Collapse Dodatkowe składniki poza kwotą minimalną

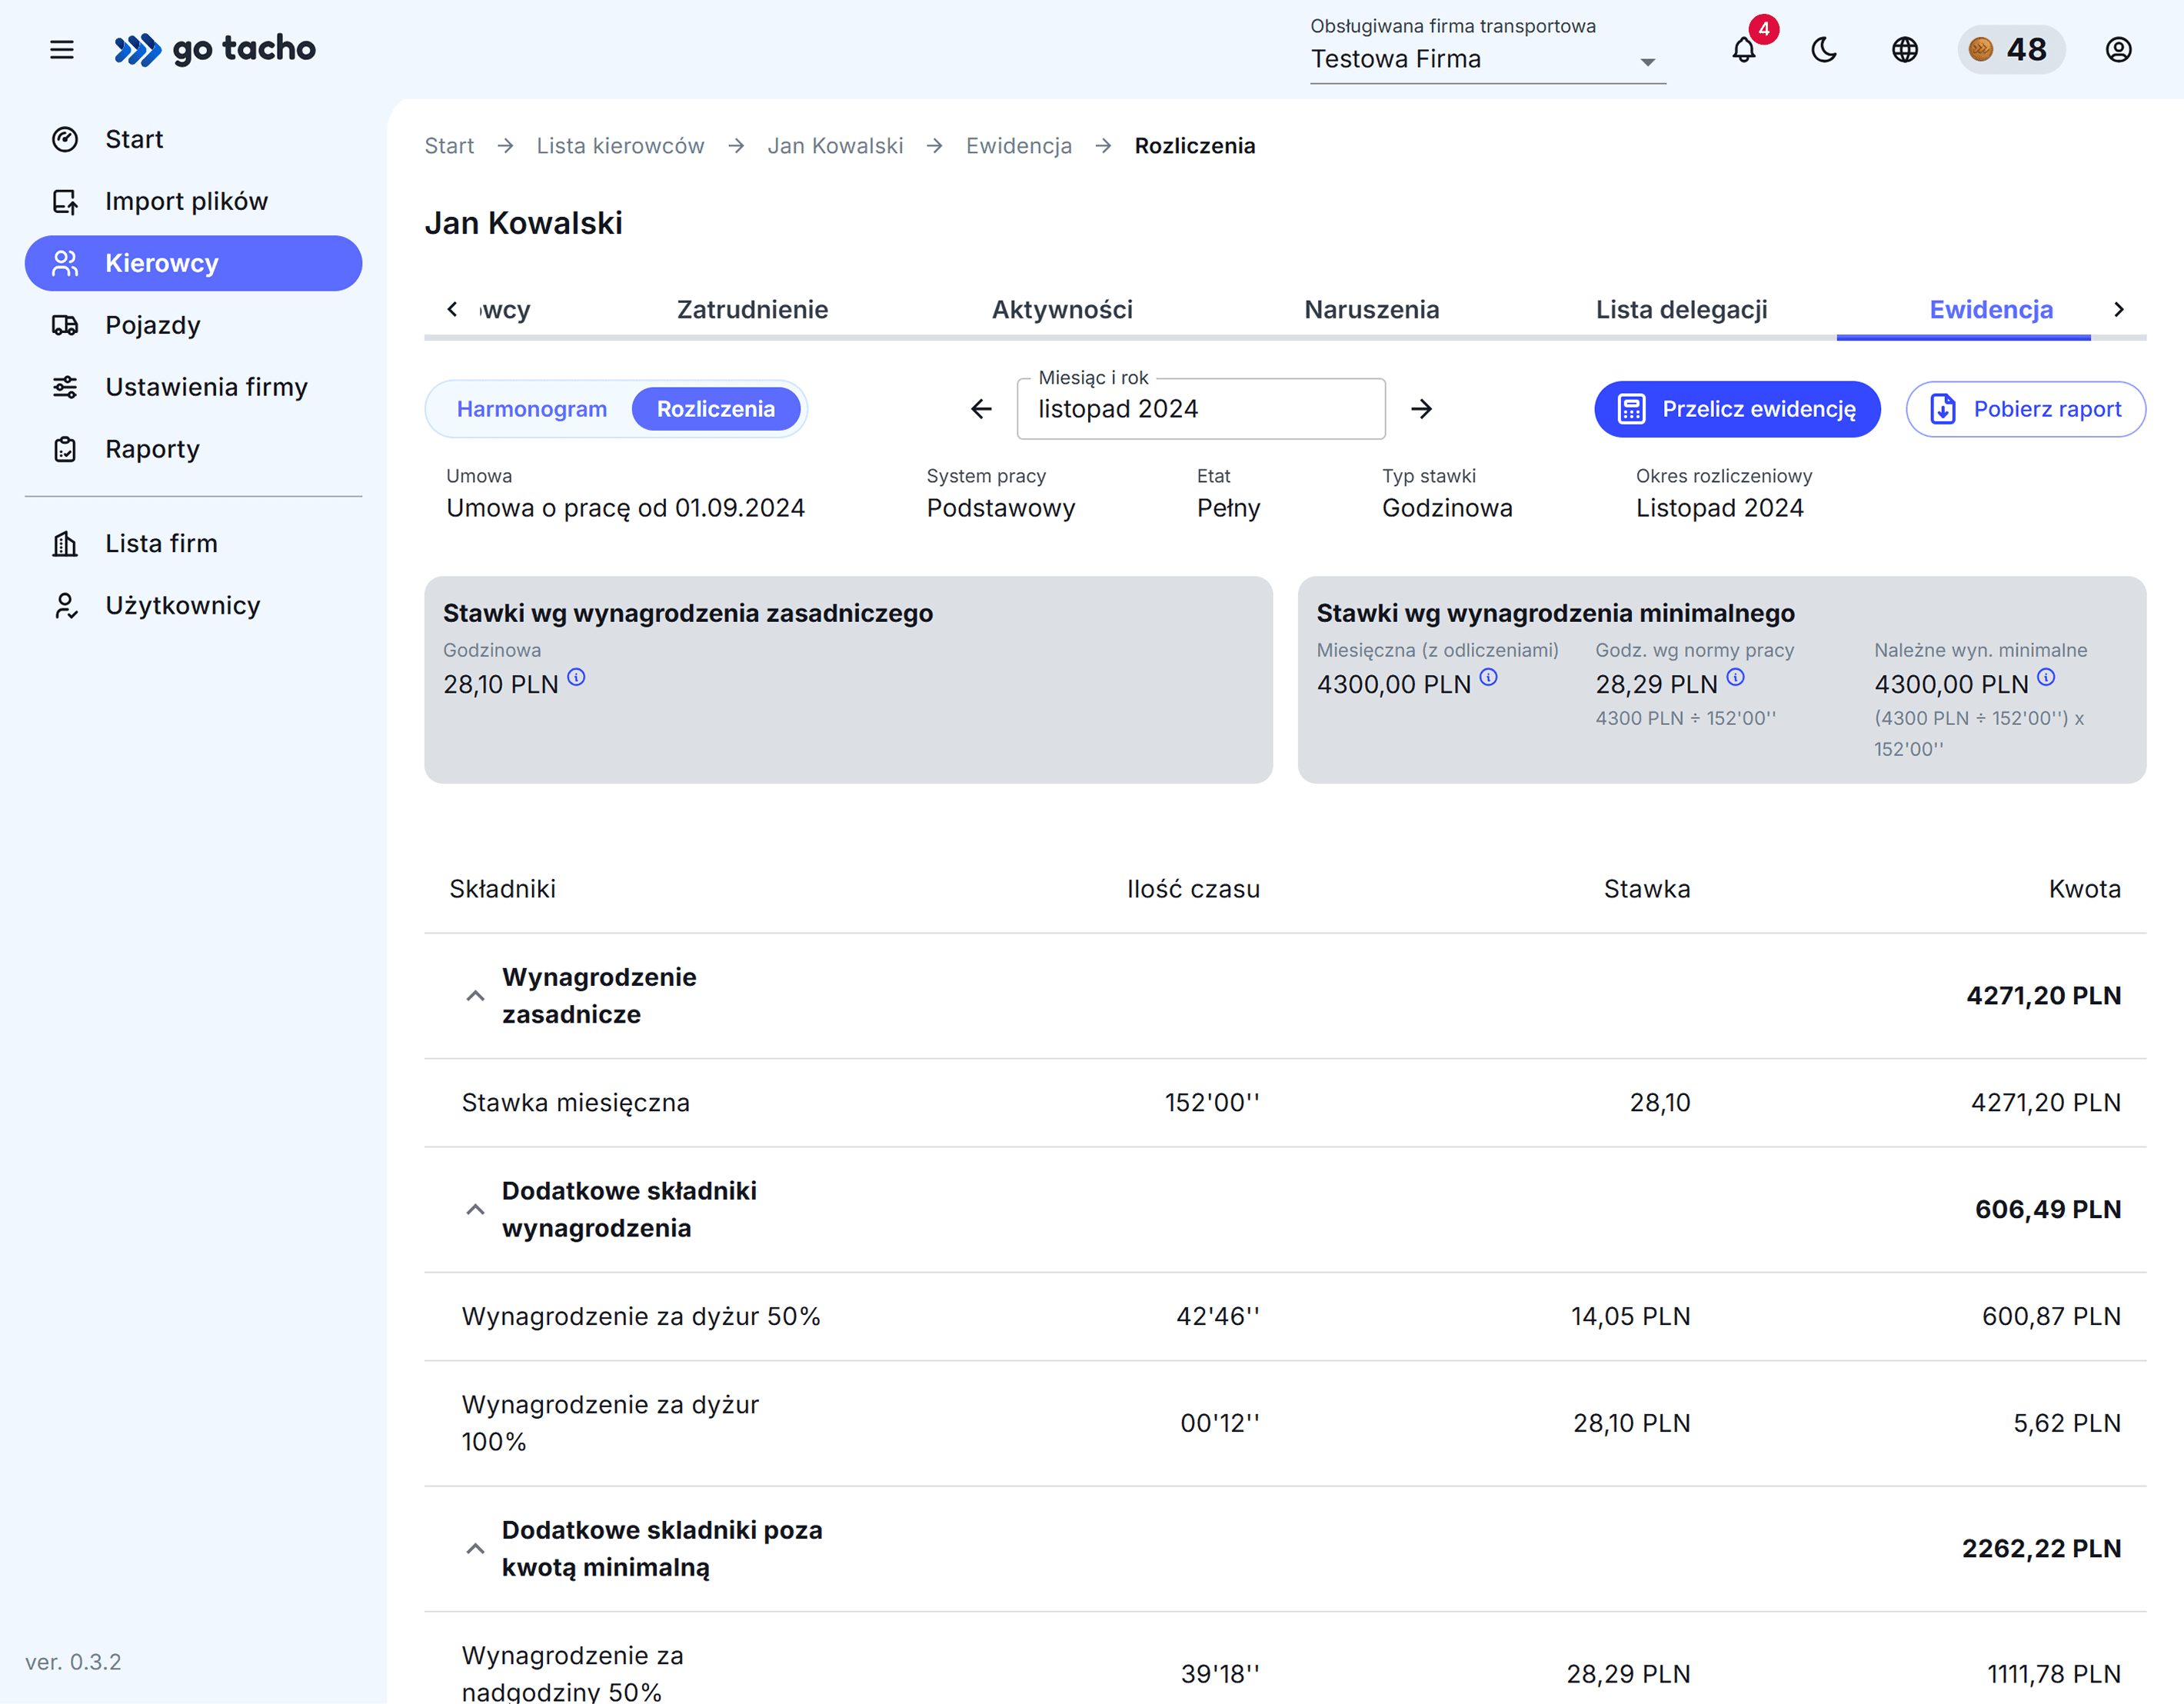(475, 1549)
